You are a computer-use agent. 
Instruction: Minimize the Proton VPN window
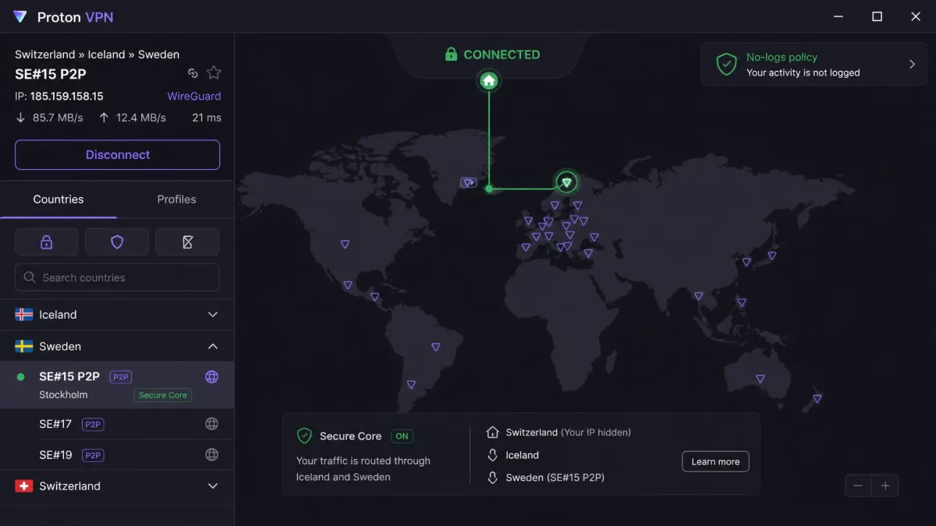point(838,16)
